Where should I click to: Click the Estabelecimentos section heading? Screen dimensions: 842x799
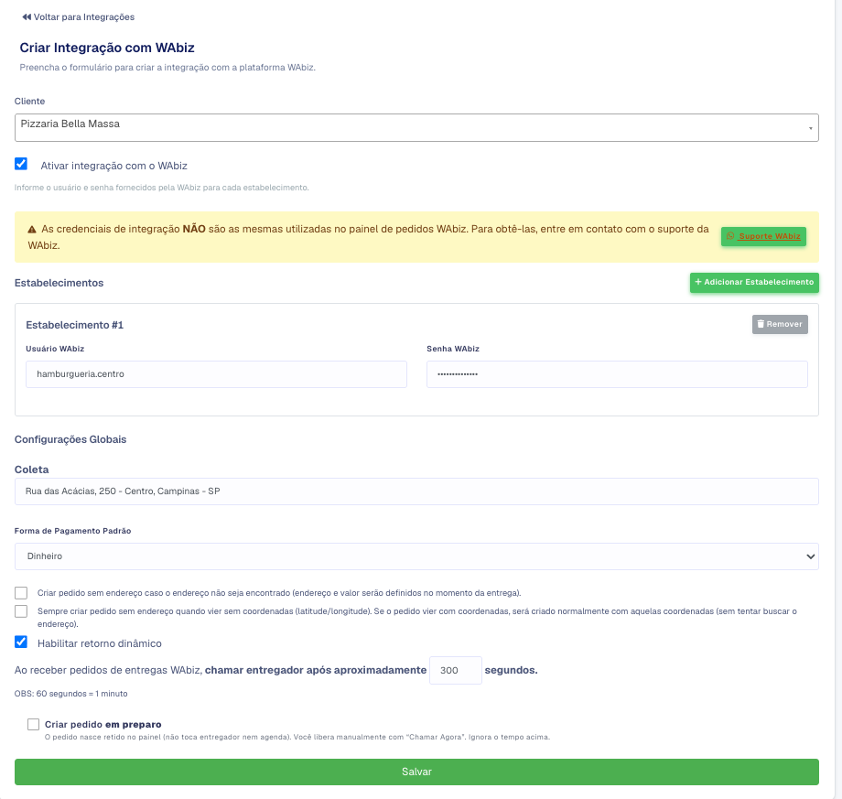tap(59, 283)
